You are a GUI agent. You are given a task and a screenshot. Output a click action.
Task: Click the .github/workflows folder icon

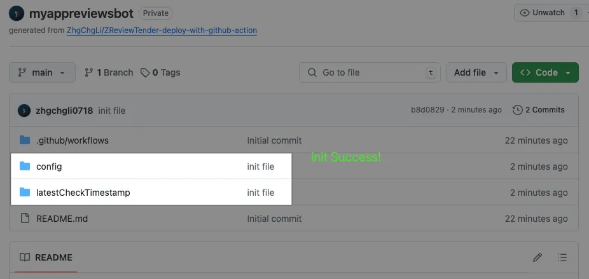tap(25, 140)
